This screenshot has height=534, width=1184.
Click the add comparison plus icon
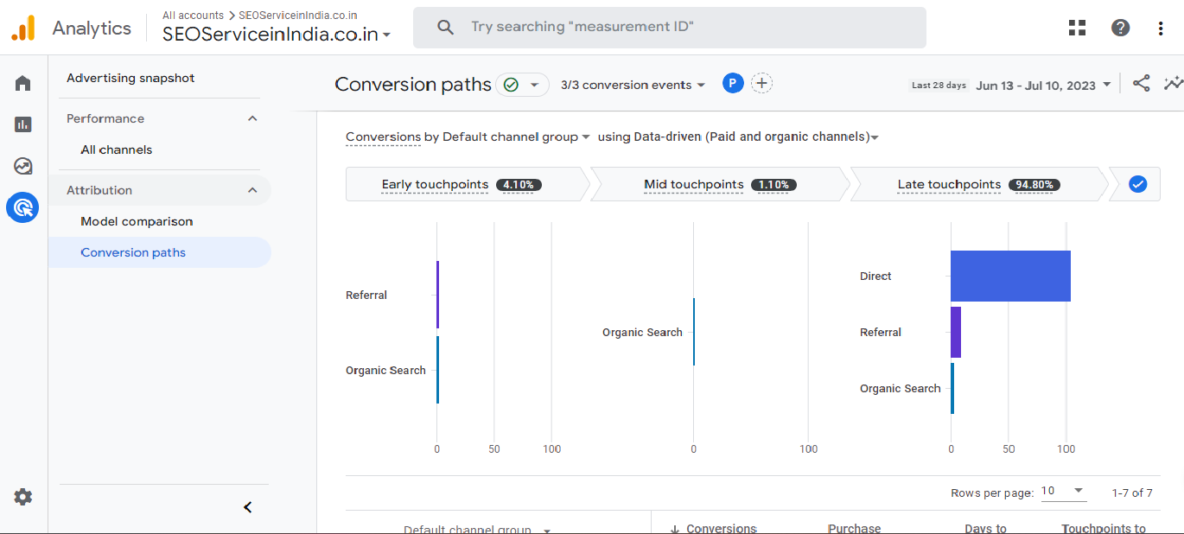tap(761, 84)
